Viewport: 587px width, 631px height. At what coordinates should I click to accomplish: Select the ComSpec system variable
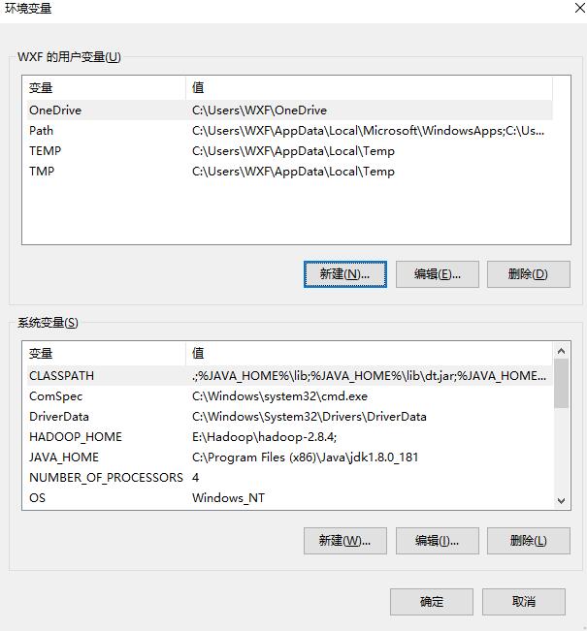290,396
